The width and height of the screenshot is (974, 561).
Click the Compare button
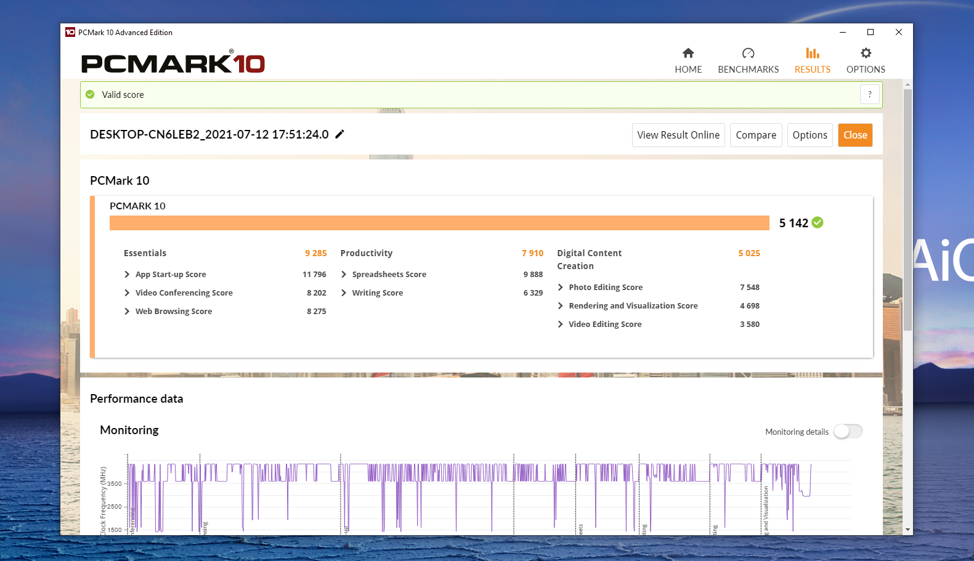pos(756,135)
